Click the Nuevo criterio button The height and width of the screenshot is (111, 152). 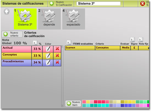(12, 34)
